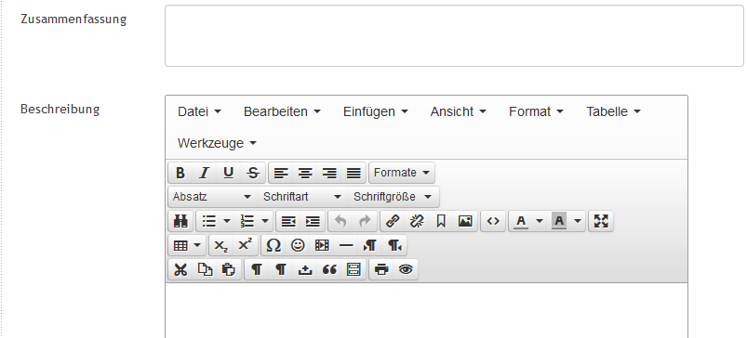Insert a hyperlink with the link icon
Viewport: 747px width, 338px height.
(393, 221)
